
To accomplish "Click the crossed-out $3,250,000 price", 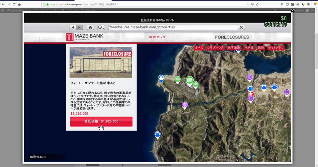I will click(x=79, y=113).
